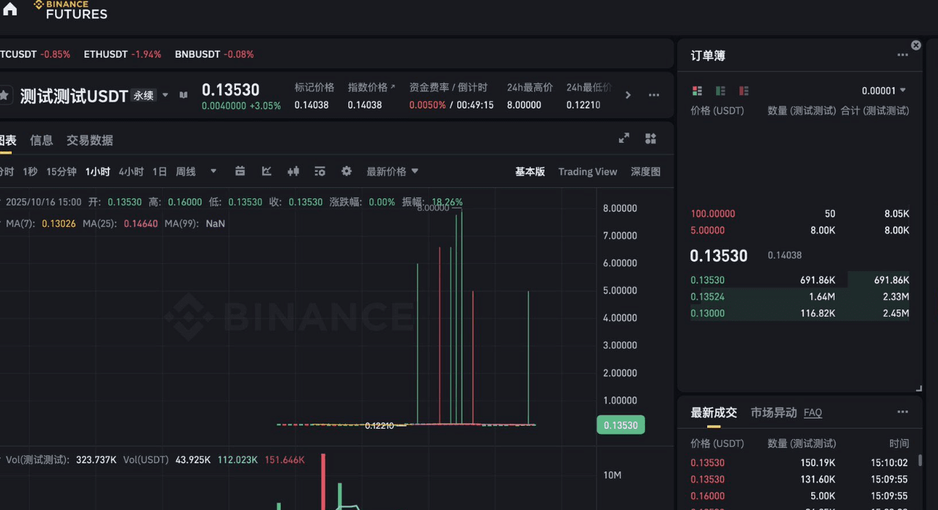Switch chart to 深度图 view
This screenshot has height=510, width=938.
click(646, 171)
